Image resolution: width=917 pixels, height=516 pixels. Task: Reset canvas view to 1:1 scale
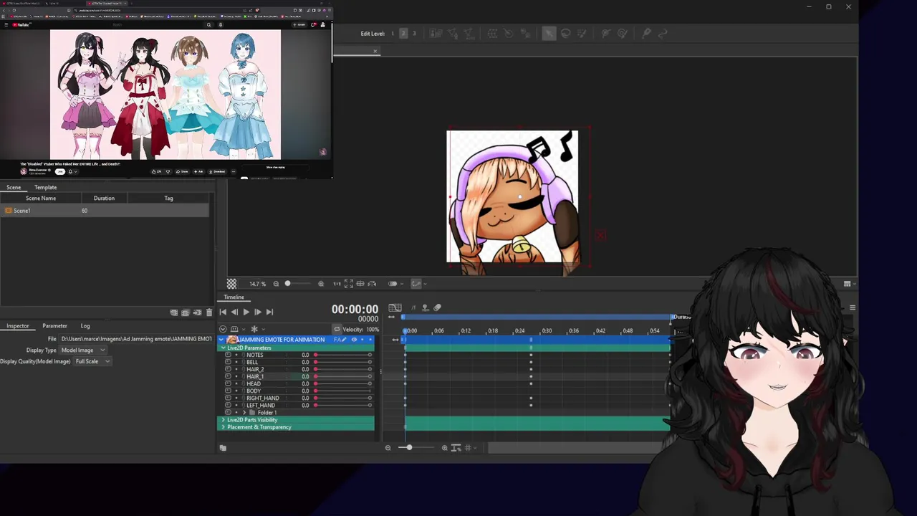pos(337,284)
